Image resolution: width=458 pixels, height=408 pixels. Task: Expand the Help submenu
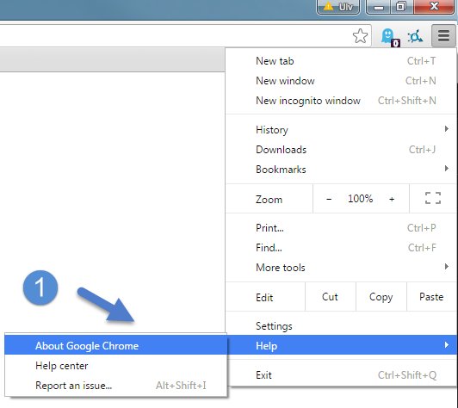(x=341, y=345)
